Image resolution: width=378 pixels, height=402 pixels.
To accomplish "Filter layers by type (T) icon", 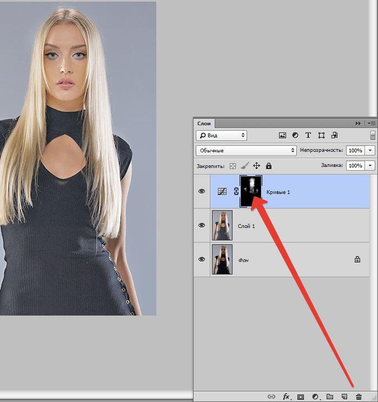I will tap(308, 135).
